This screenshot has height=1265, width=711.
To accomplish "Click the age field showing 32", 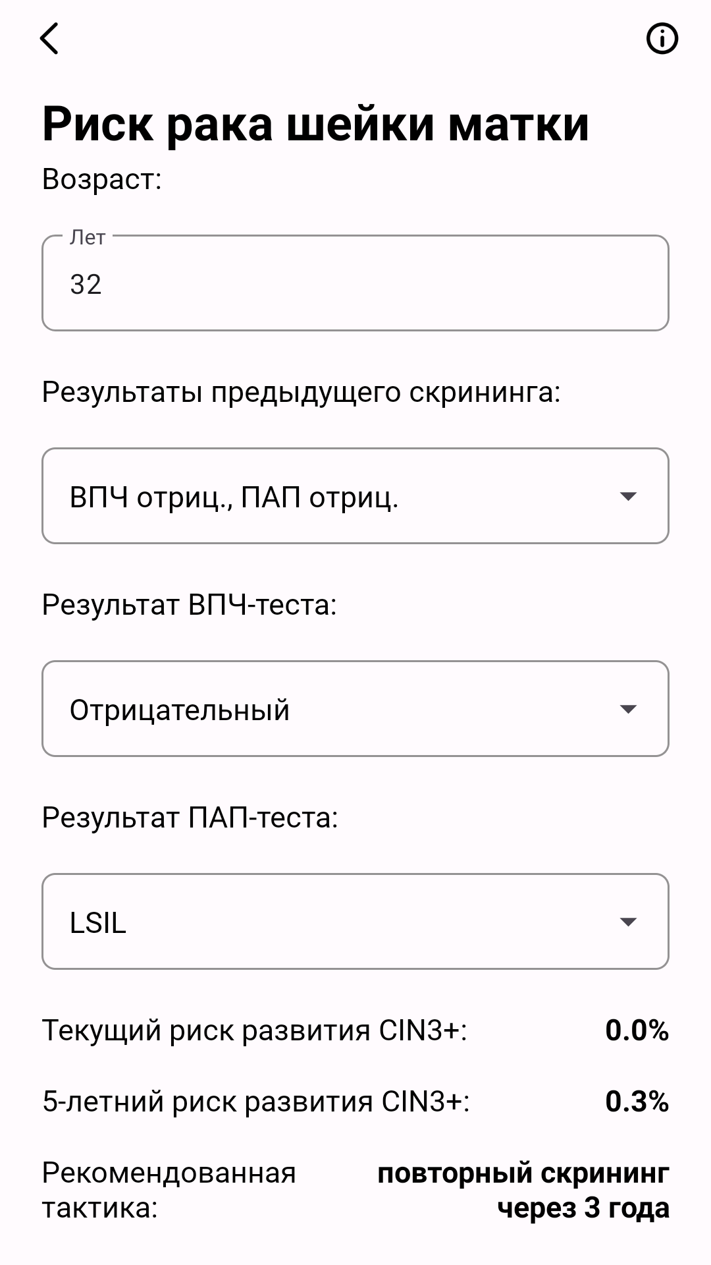I will 355,283.
